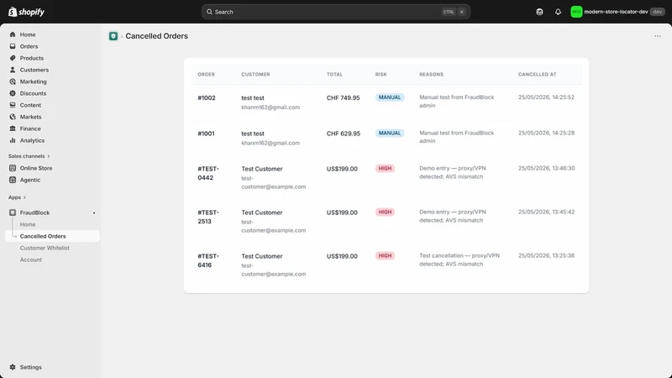Viewport: 672px width, 378px height.
Task: Click the MANUAL badge for order #1002
Action: 390,97
